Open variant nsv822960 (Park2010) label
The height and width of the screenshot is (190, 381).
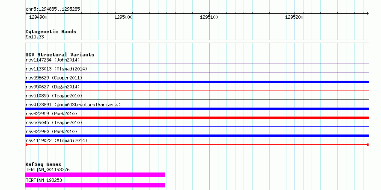pos(51,132)
